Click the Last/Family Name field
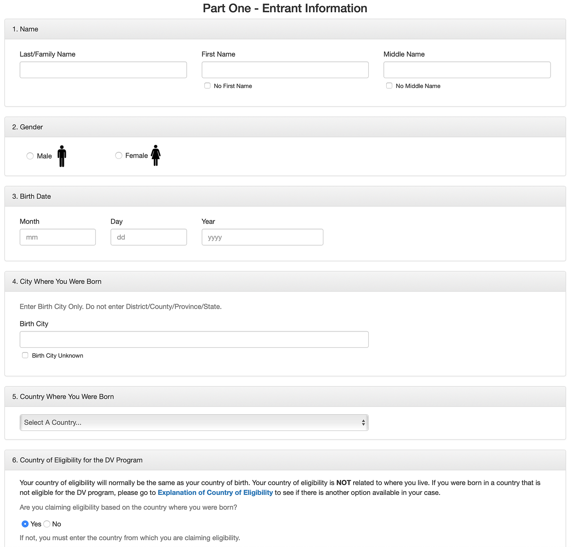This screenshot has width=571, height=547. tap(103, 70)
